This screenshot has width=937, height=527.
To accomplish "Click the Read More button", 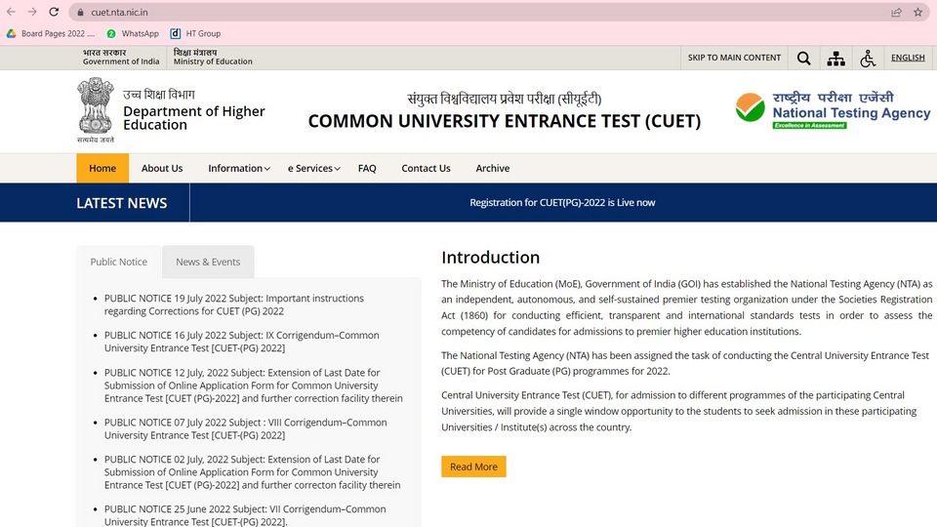I will pyautogui.click(x=474, y=466).
